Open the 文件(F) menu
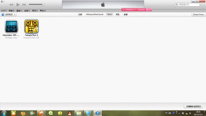The height and width of the screenshot is (116, 206). [4, 11]
